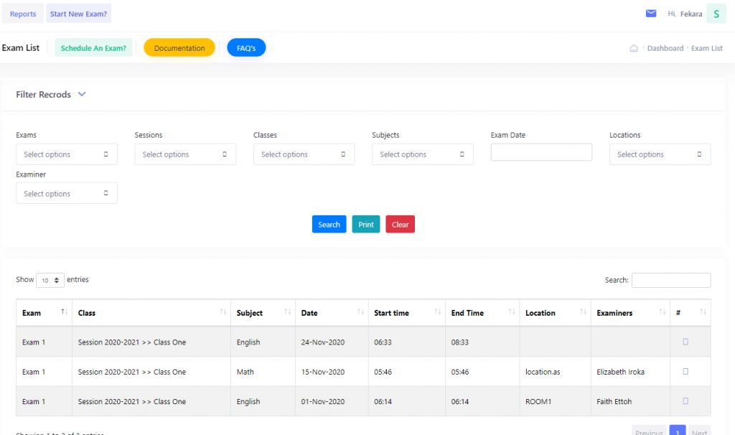735x435 pixels.
Task: Open the Examiner filter dropdown
Action: [x=67, y=194]
